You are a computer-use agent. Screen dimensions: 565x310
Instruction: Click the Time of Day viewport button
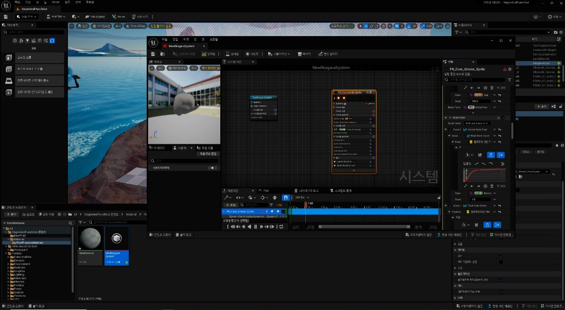135,26
